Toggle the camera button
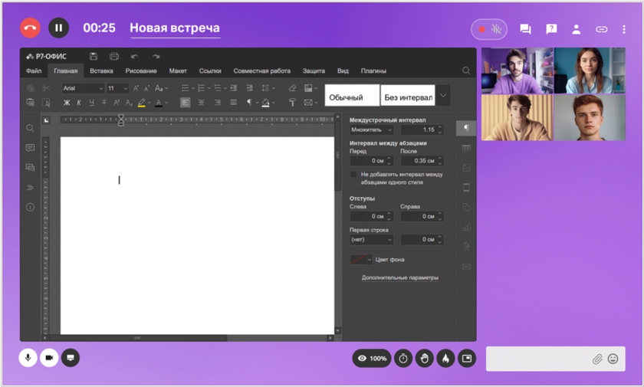Screen dimensions: 644x387 (49, 357)
